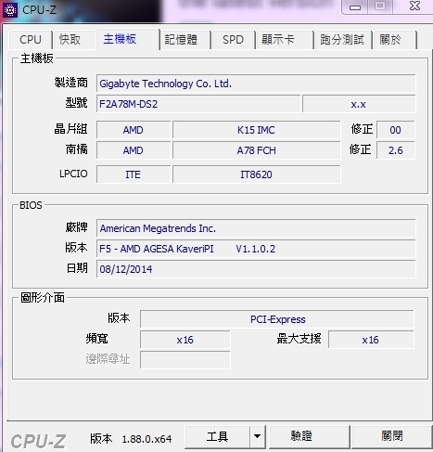
Task: Click the BIOS date 08/12/2014
Action: (x=256, y=269)
